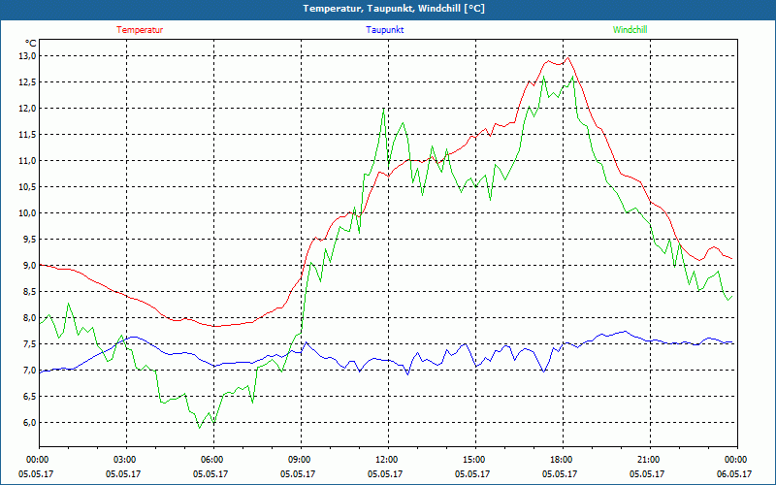Click the 7,5 y-axis value

[x=30, y=344]
